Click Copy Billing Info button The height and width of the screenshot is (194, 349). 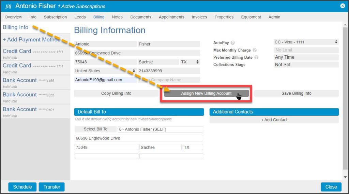116,93
